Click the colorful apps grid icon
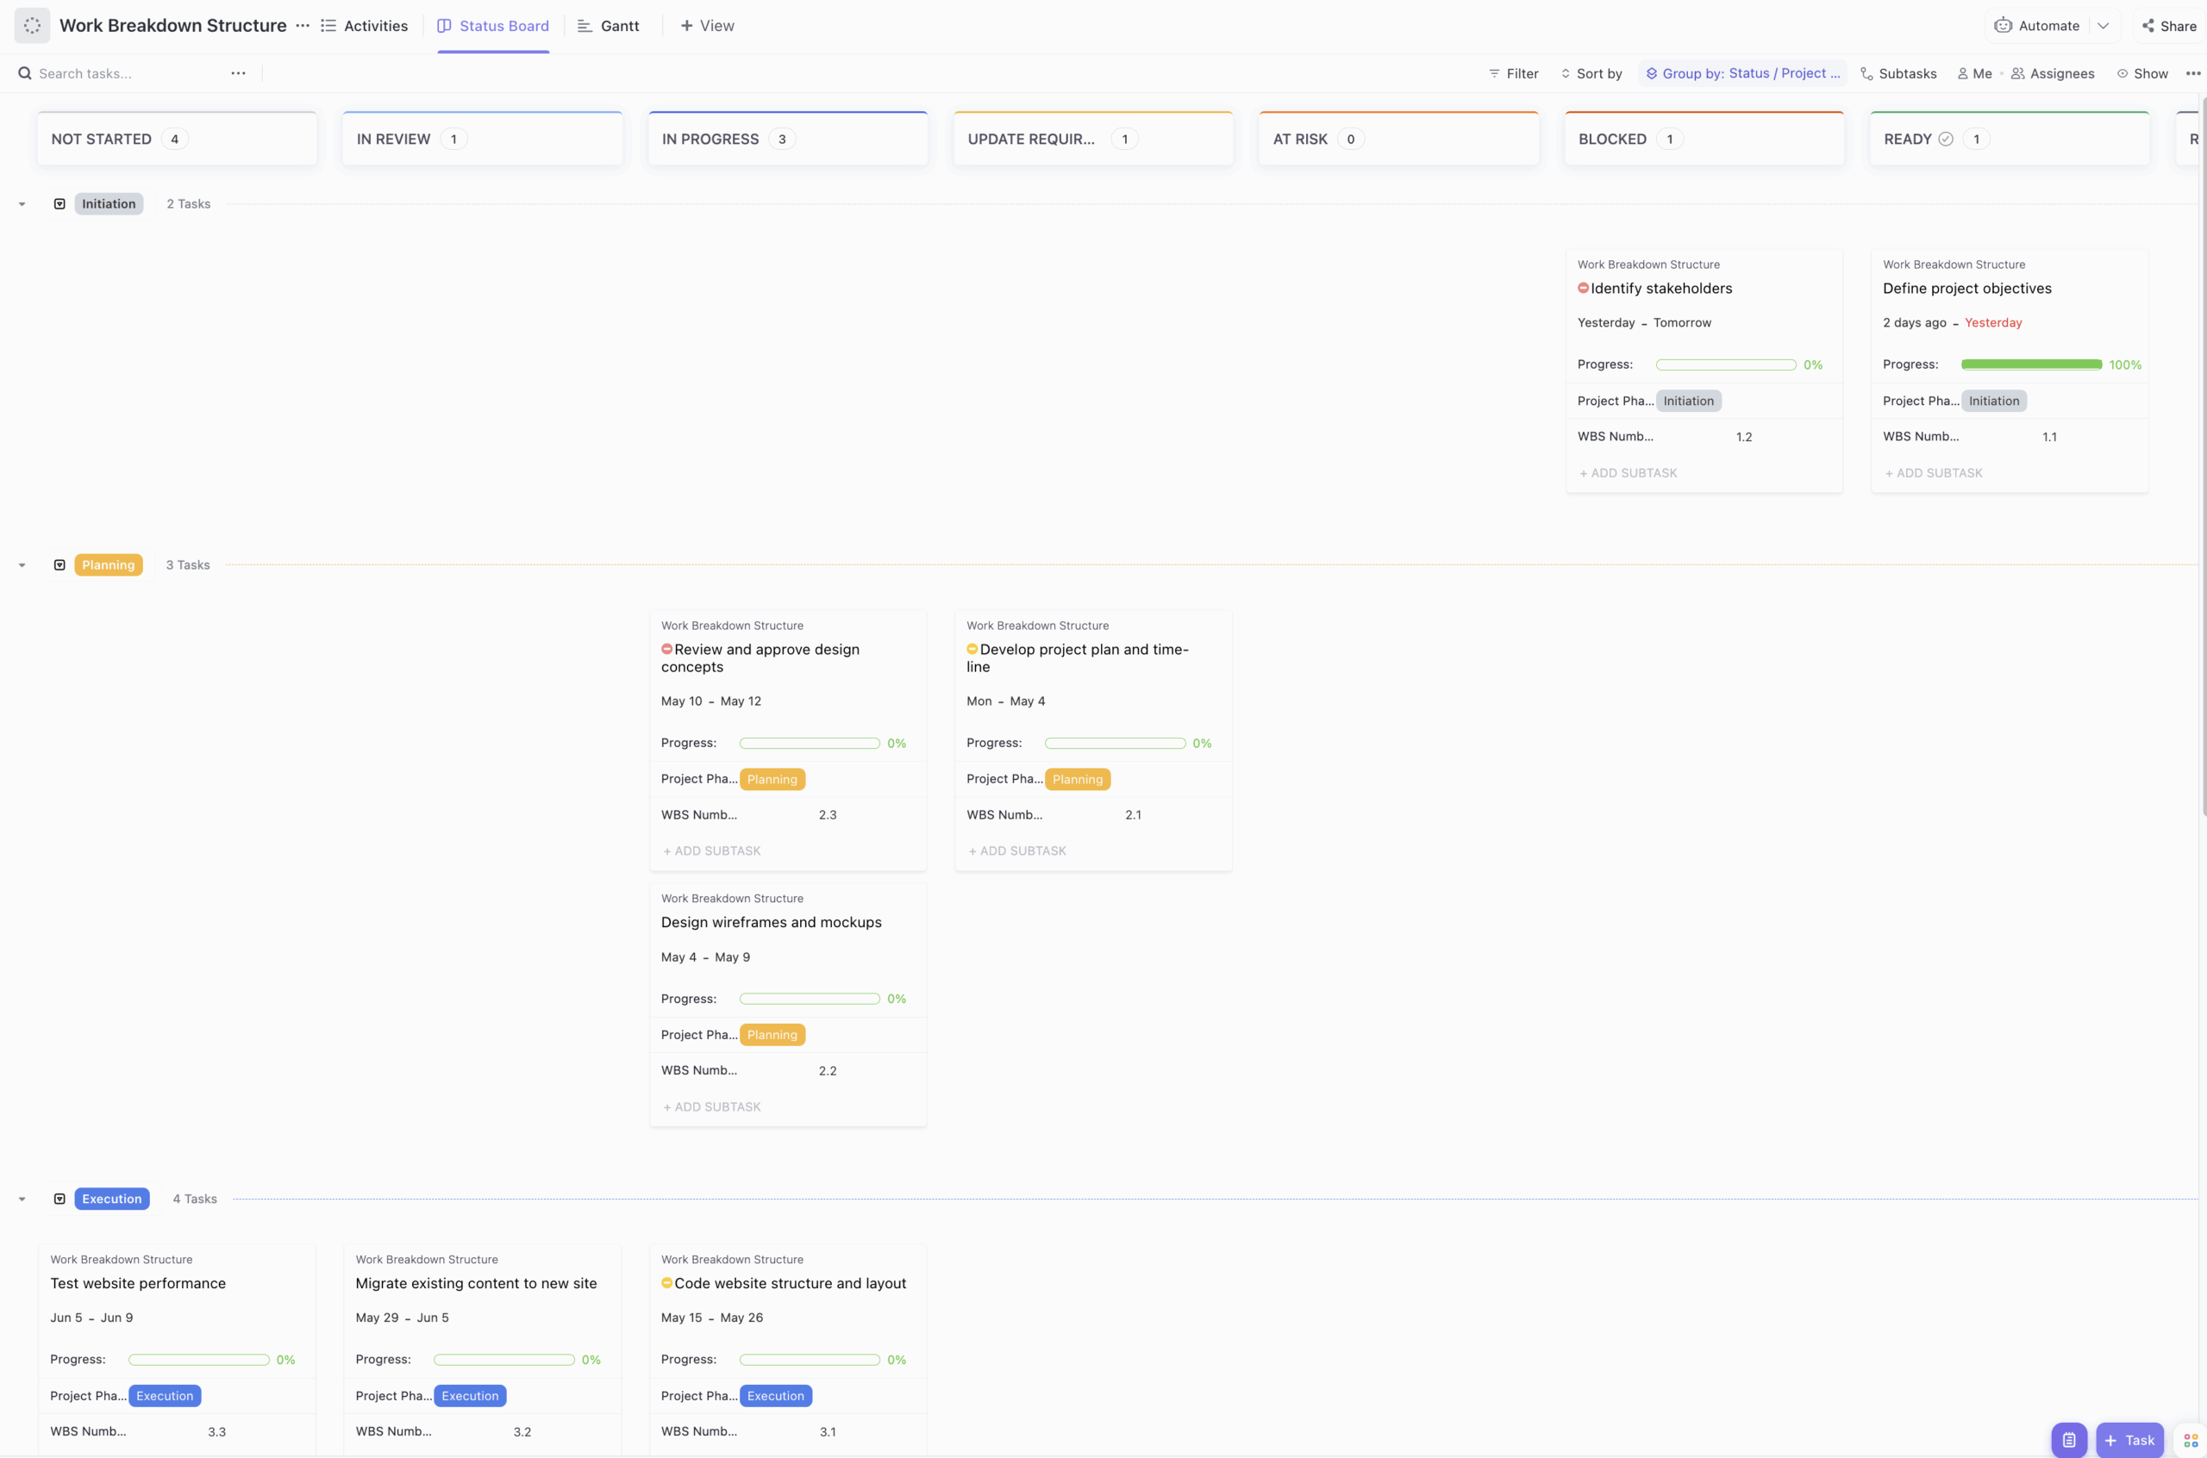 click(2194, 1440)
